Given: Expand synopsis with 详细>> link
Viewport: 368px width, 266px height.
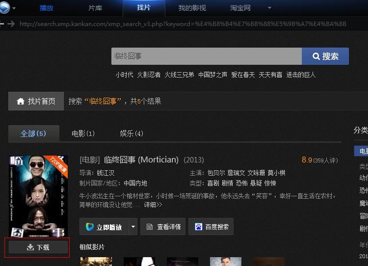Looking at the screenshot, I should pyautogui.click(x=153, y=205).
